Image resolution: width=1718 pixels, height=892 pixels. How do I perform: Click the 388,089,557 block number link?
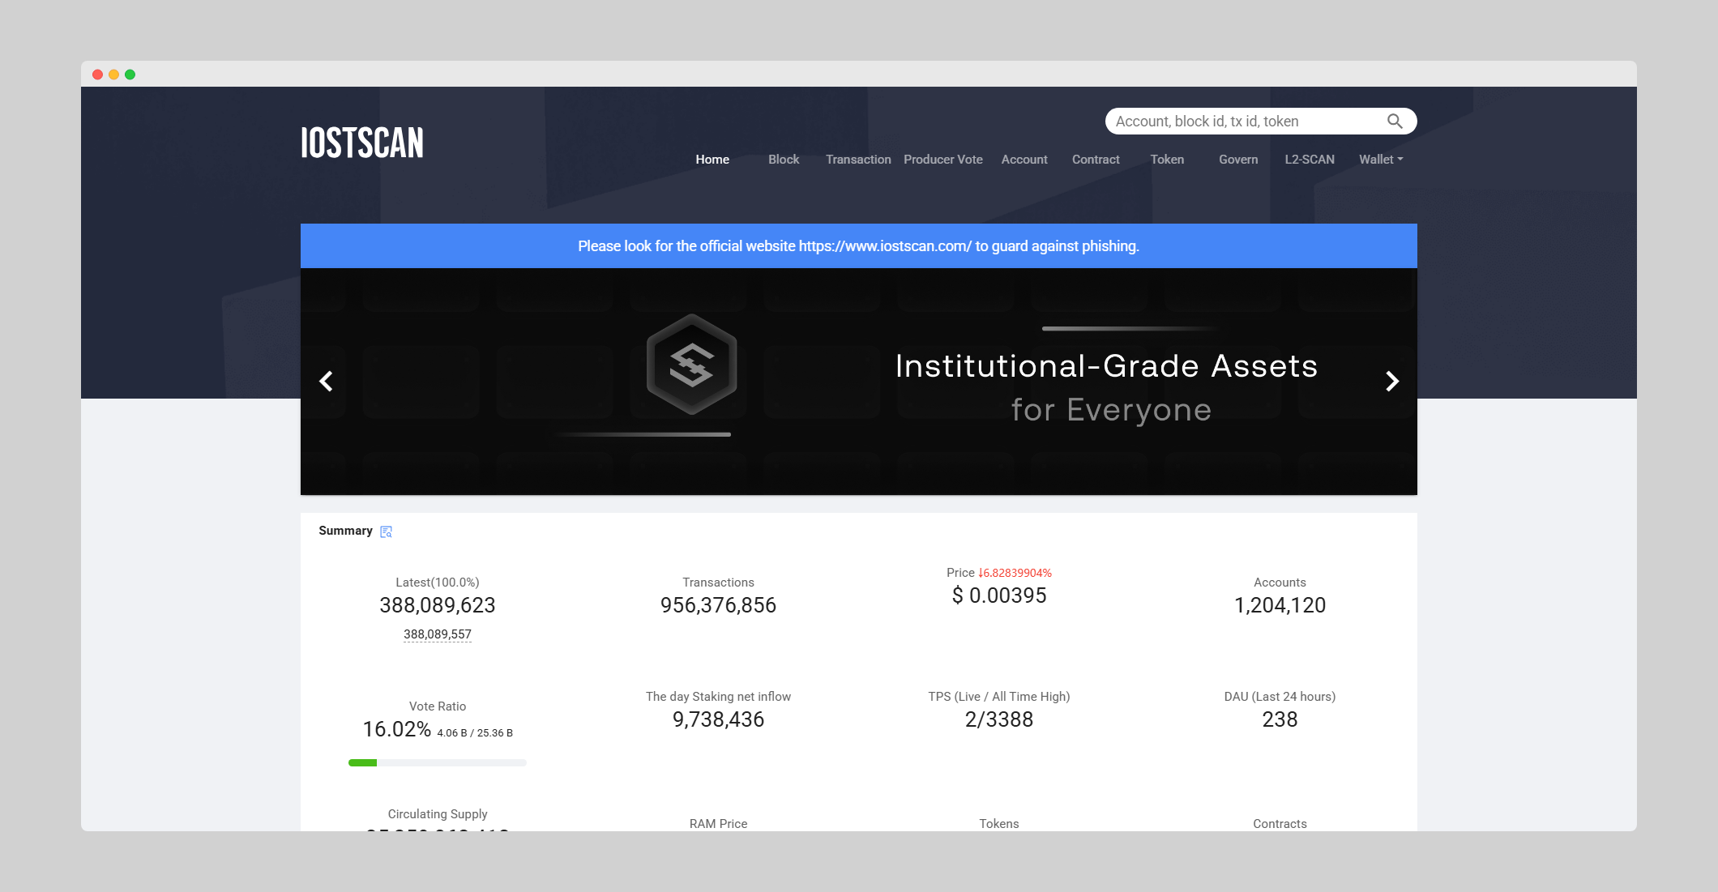pyautogui.click(x=438, y=634)
